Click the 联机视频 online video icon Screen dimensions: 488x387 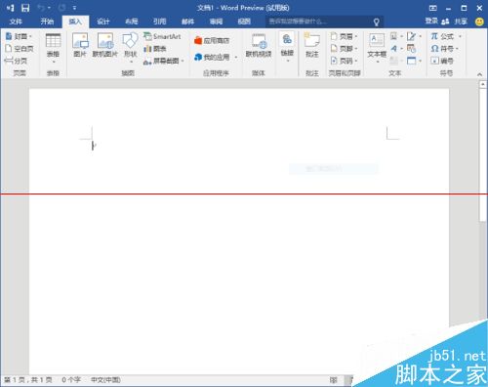(259, 41)
